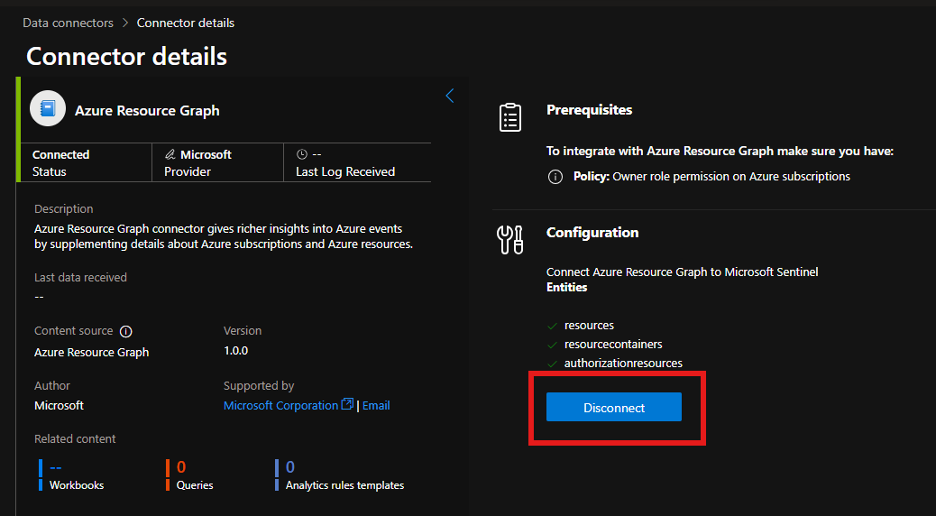
Task: Click the Provider pencil icon next to Microsoft
Action: [x=170, y=154]
